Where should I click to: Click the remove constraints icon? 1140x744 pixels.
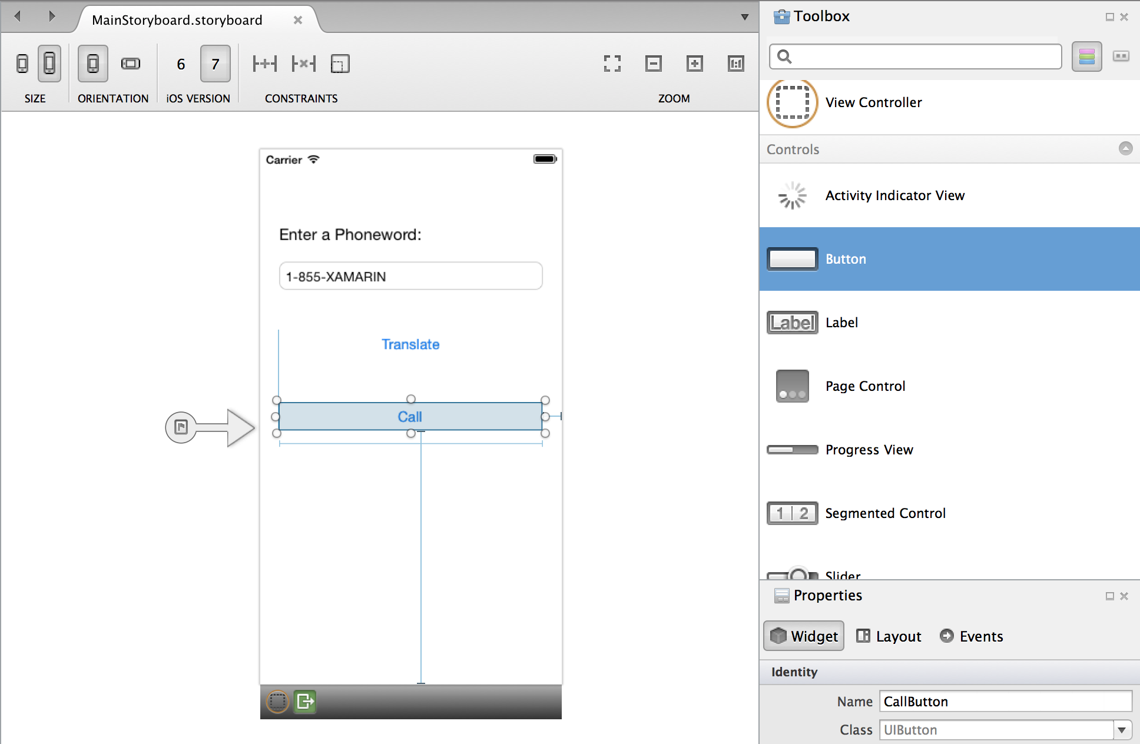pyautogui.click(x=303, y=64)
